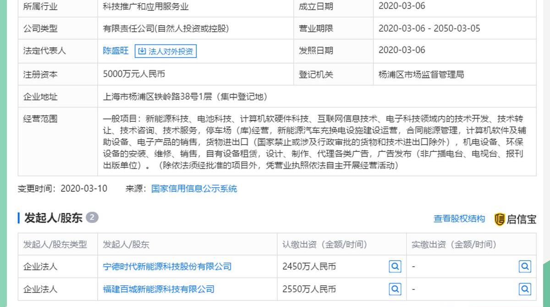Click paid-in magnifier icon in 宁德时代 row

coord(525,266)
